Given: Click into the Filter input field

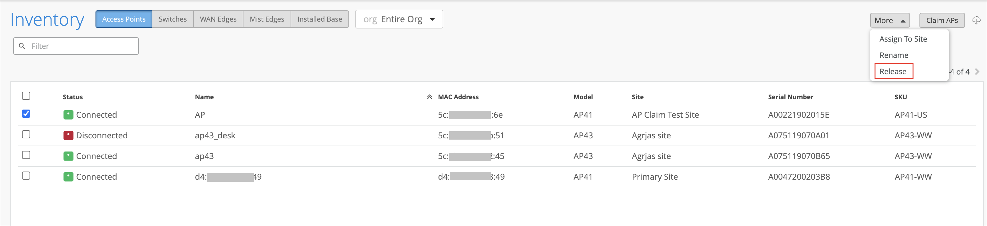Looking at the screenshot, I should click(82, 46).
